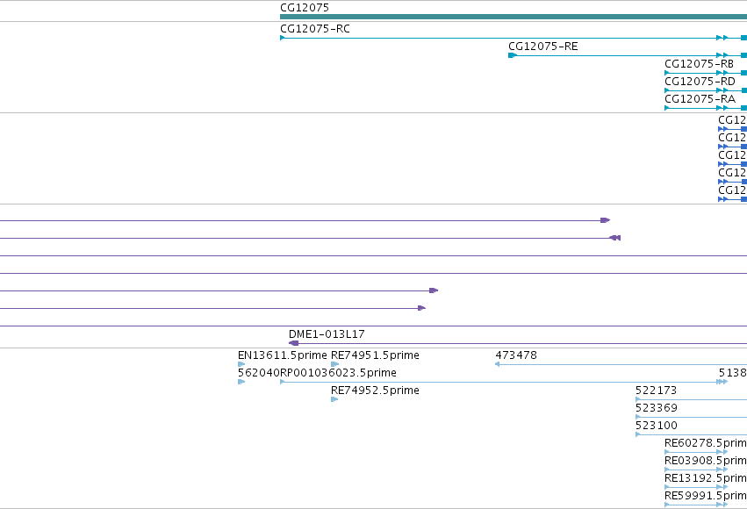This screenshot has width=747, height=509.
Task: Click the CG12075 gene label
Action: (x=305, y=8)
